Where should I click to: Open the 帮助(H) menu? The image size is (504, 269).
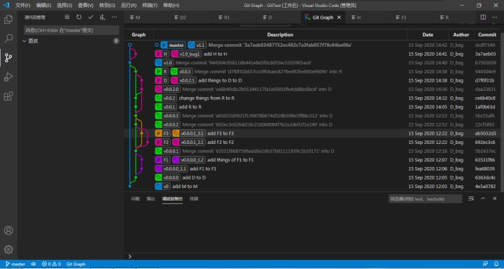pyautogui.click(x=171, y=6)
